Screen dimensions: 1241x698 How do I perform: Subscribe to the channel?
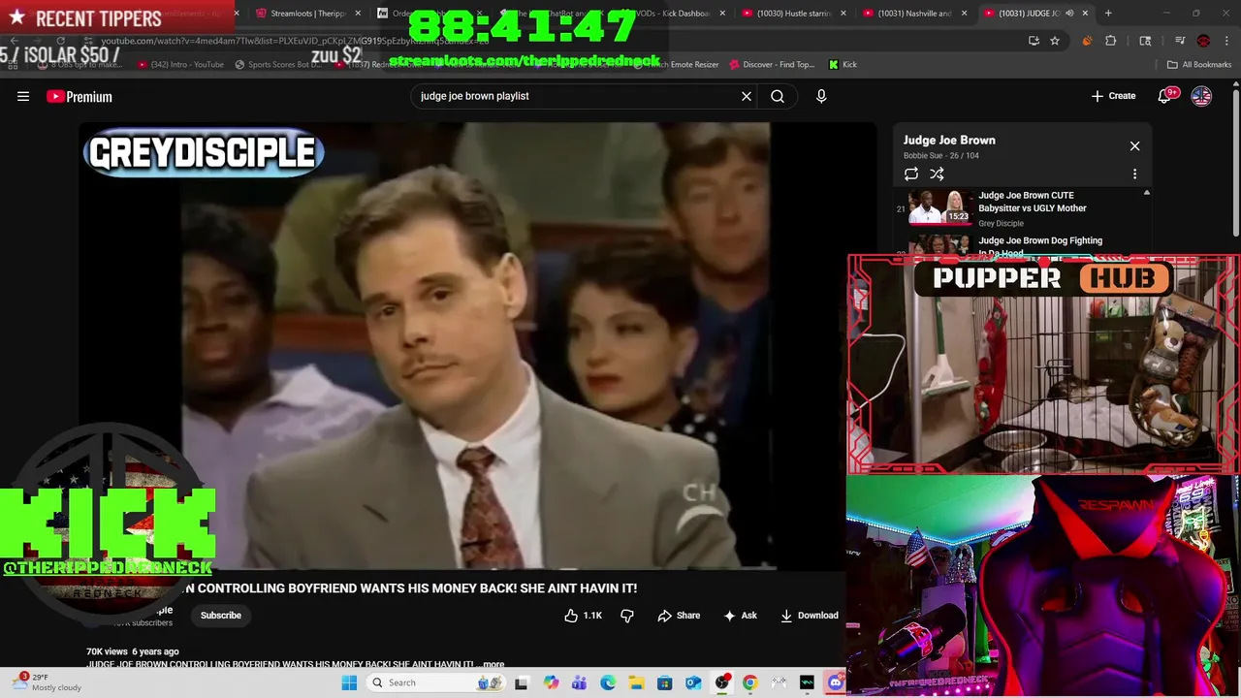(x=221, y=616)
